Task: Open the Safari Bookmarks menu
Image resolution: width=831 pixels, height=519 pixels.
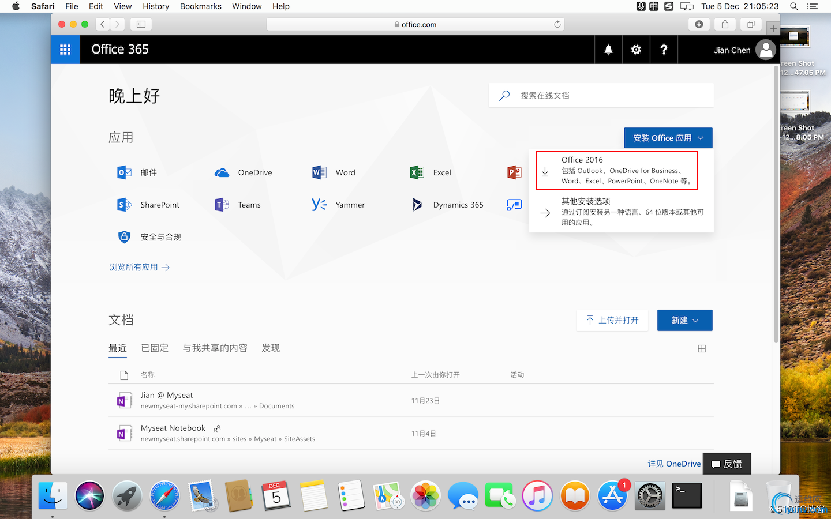Action: pos(201,6)
